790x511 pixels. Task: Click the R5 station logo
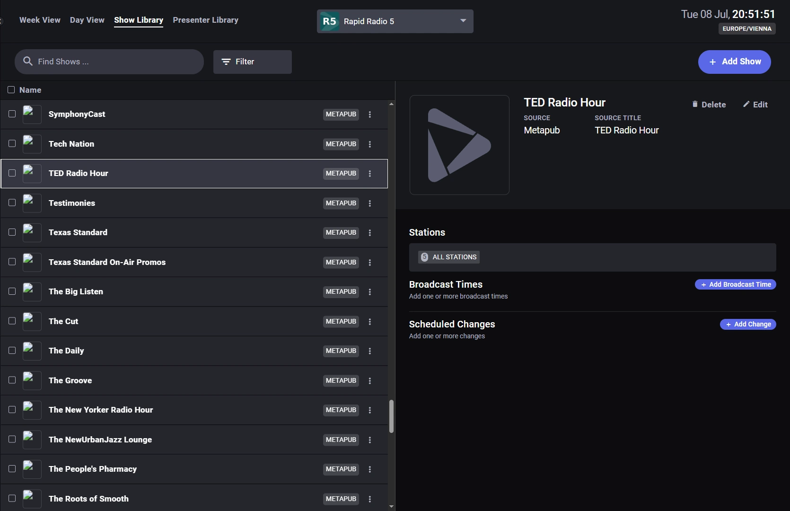click(329, 21)
